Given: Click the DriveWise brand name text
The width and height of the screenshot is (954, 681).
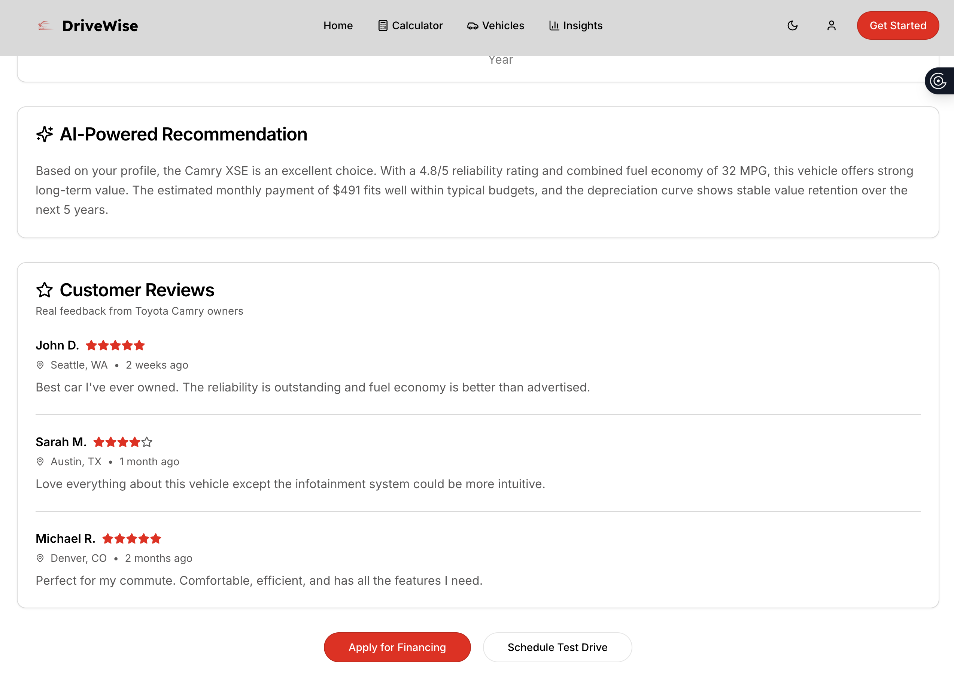Looking at the screenshot, I should click(100, 26).
